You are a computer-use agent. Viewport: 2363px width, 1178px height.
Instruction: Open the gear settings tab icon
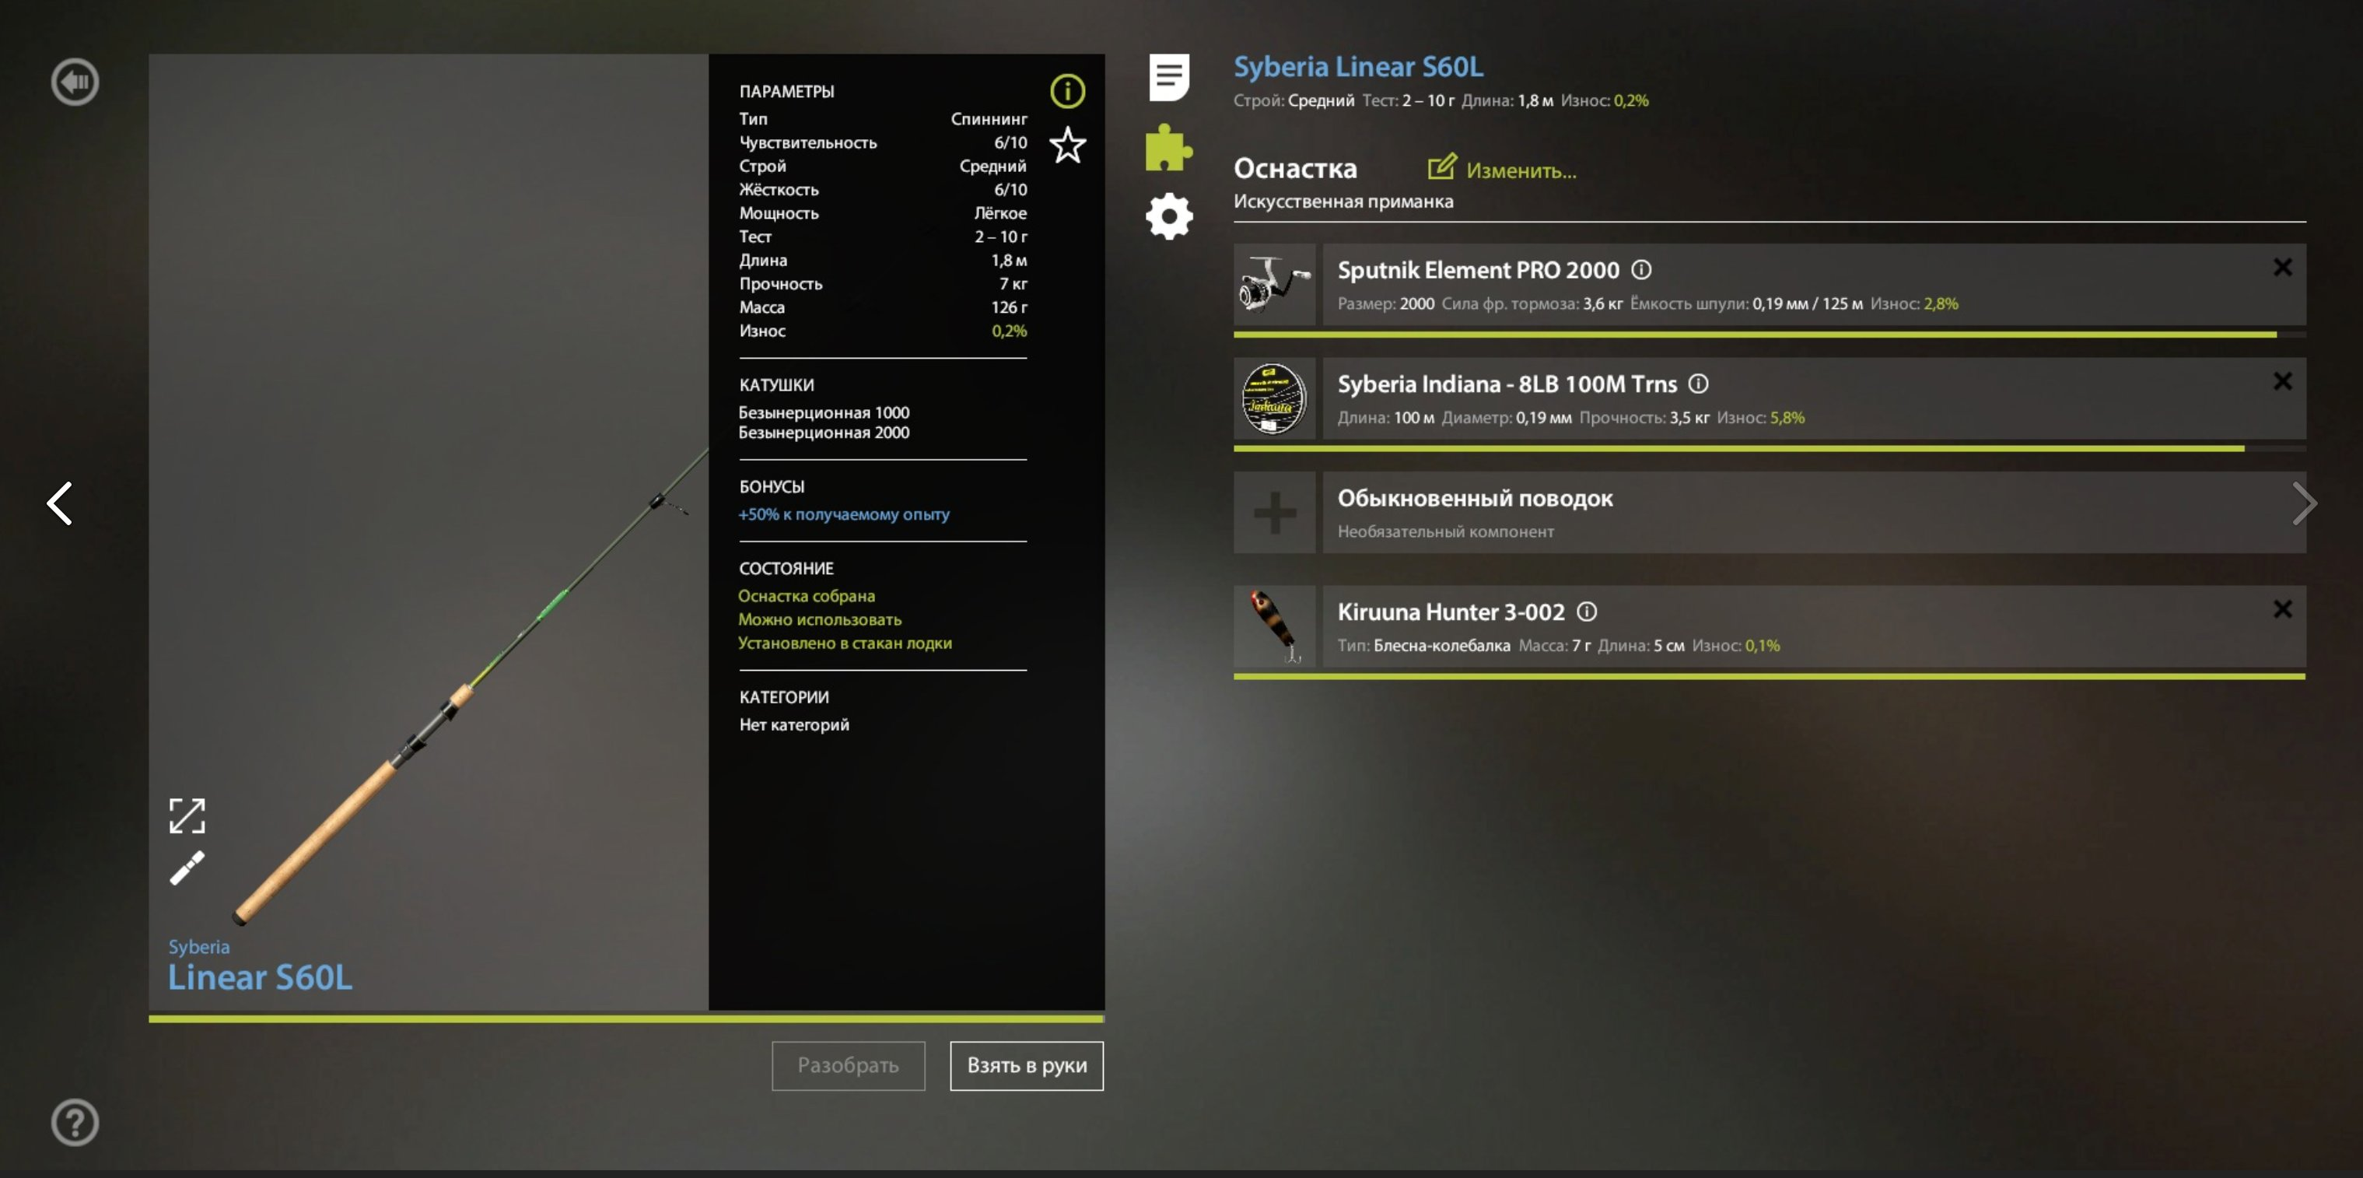point(1168,216)
